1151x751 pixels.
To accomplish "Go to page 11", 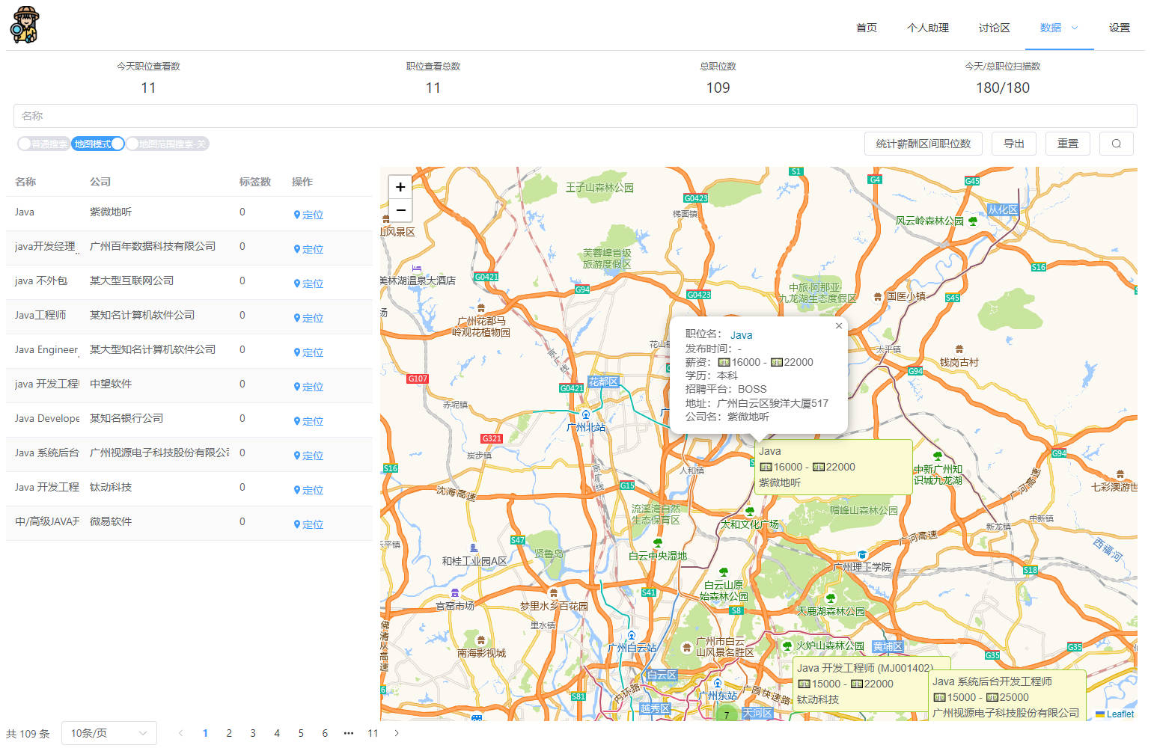I will (373, 733).
